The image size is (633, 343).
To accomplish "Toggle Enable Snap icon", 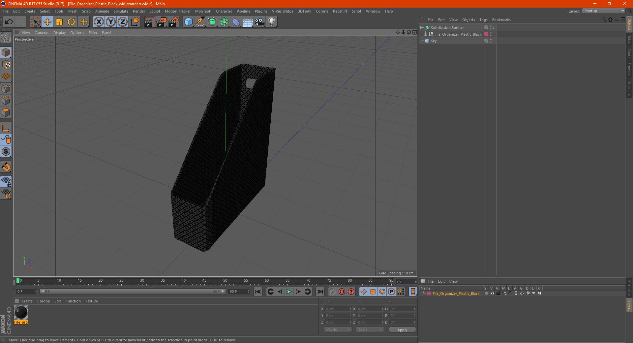I will pos(6,152).
